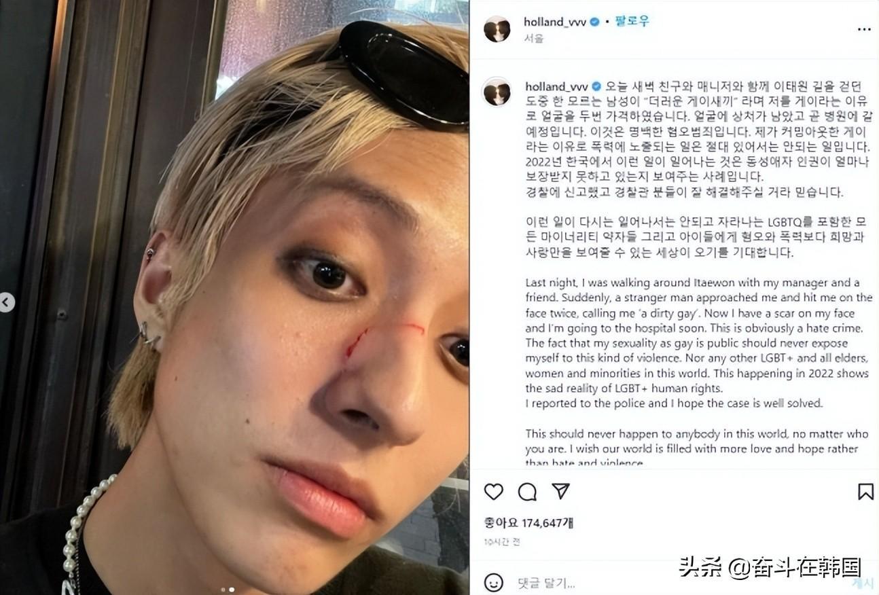Viewport: 879px width, 595px height.
Task: Open the three-dot more options menu
Action: 864,29
